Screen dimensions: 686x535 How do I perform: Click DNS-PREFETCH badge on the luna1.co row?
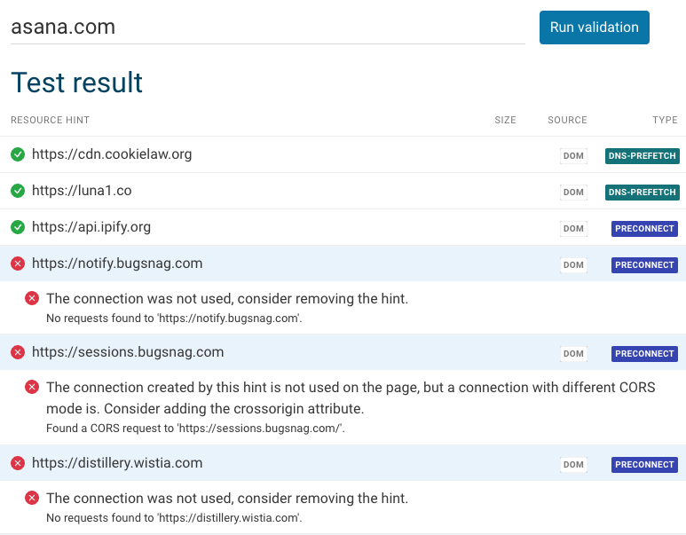click(643, 192)
